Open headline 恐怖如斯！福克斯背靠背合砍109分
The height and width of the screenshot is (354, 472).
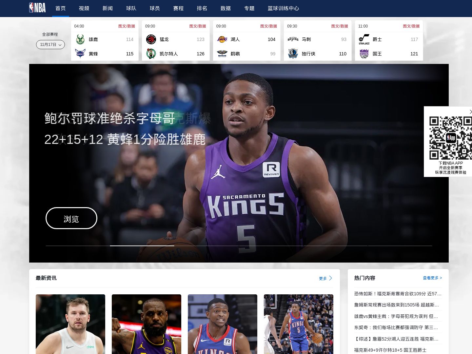[x=398, y=294]
